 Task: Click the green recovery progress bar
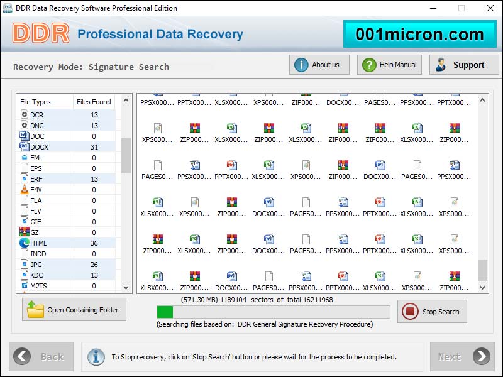[165, 310]
